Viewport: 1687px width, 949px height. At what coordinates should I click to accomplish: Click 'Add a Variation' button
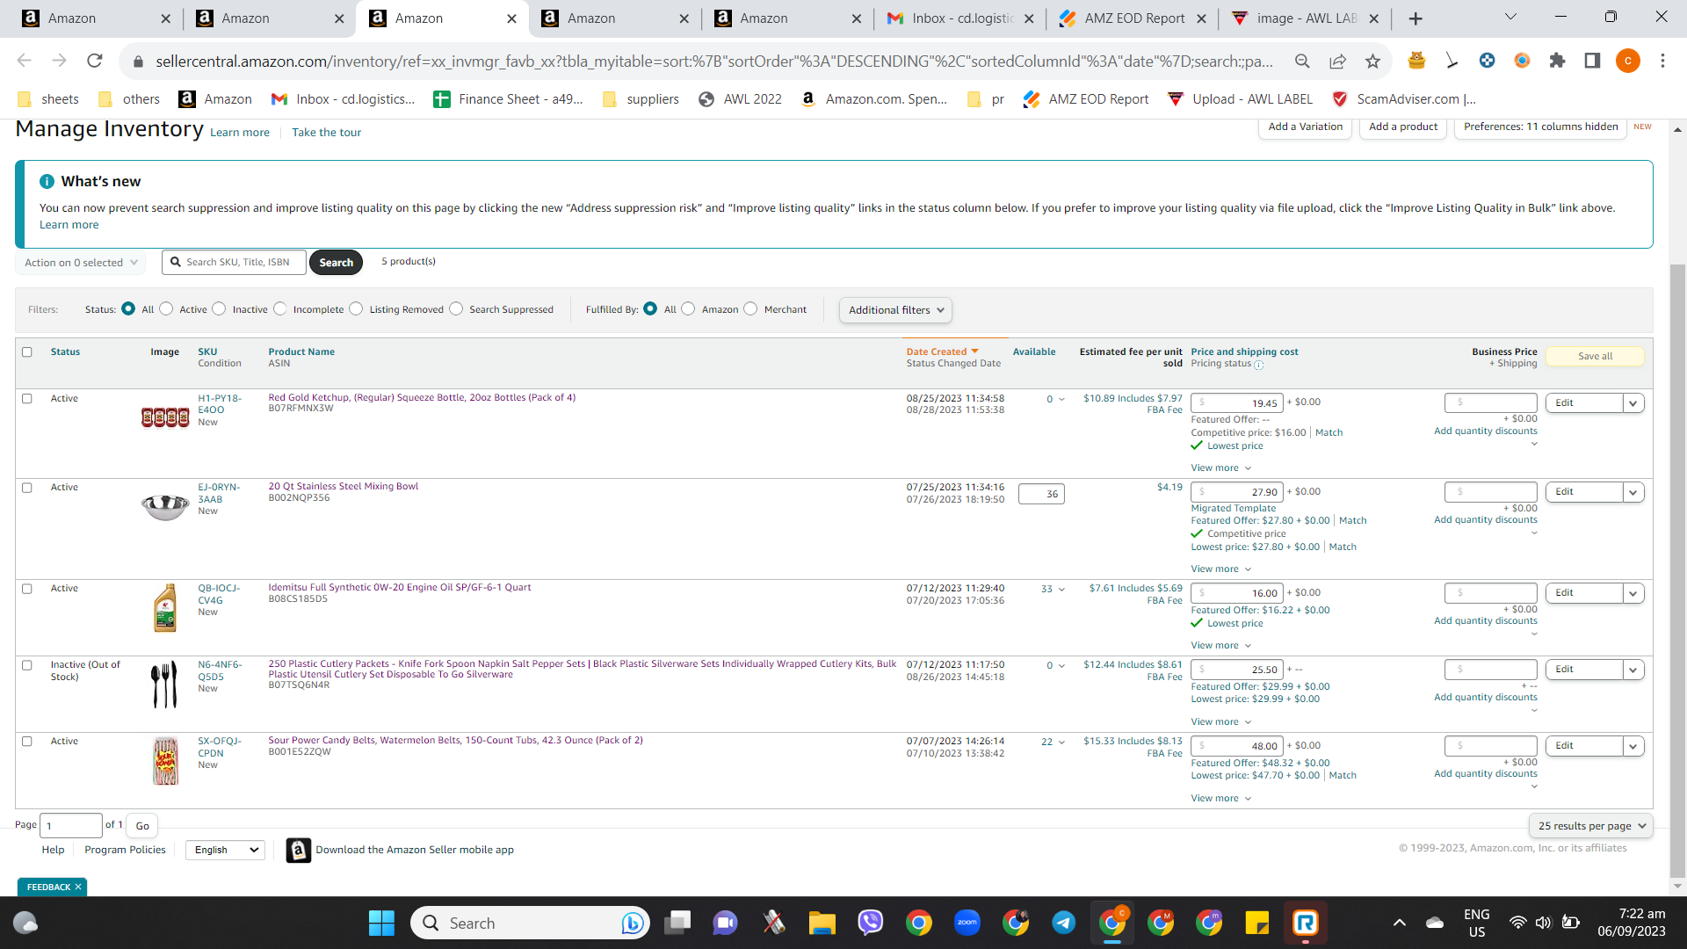(1305, 127)
